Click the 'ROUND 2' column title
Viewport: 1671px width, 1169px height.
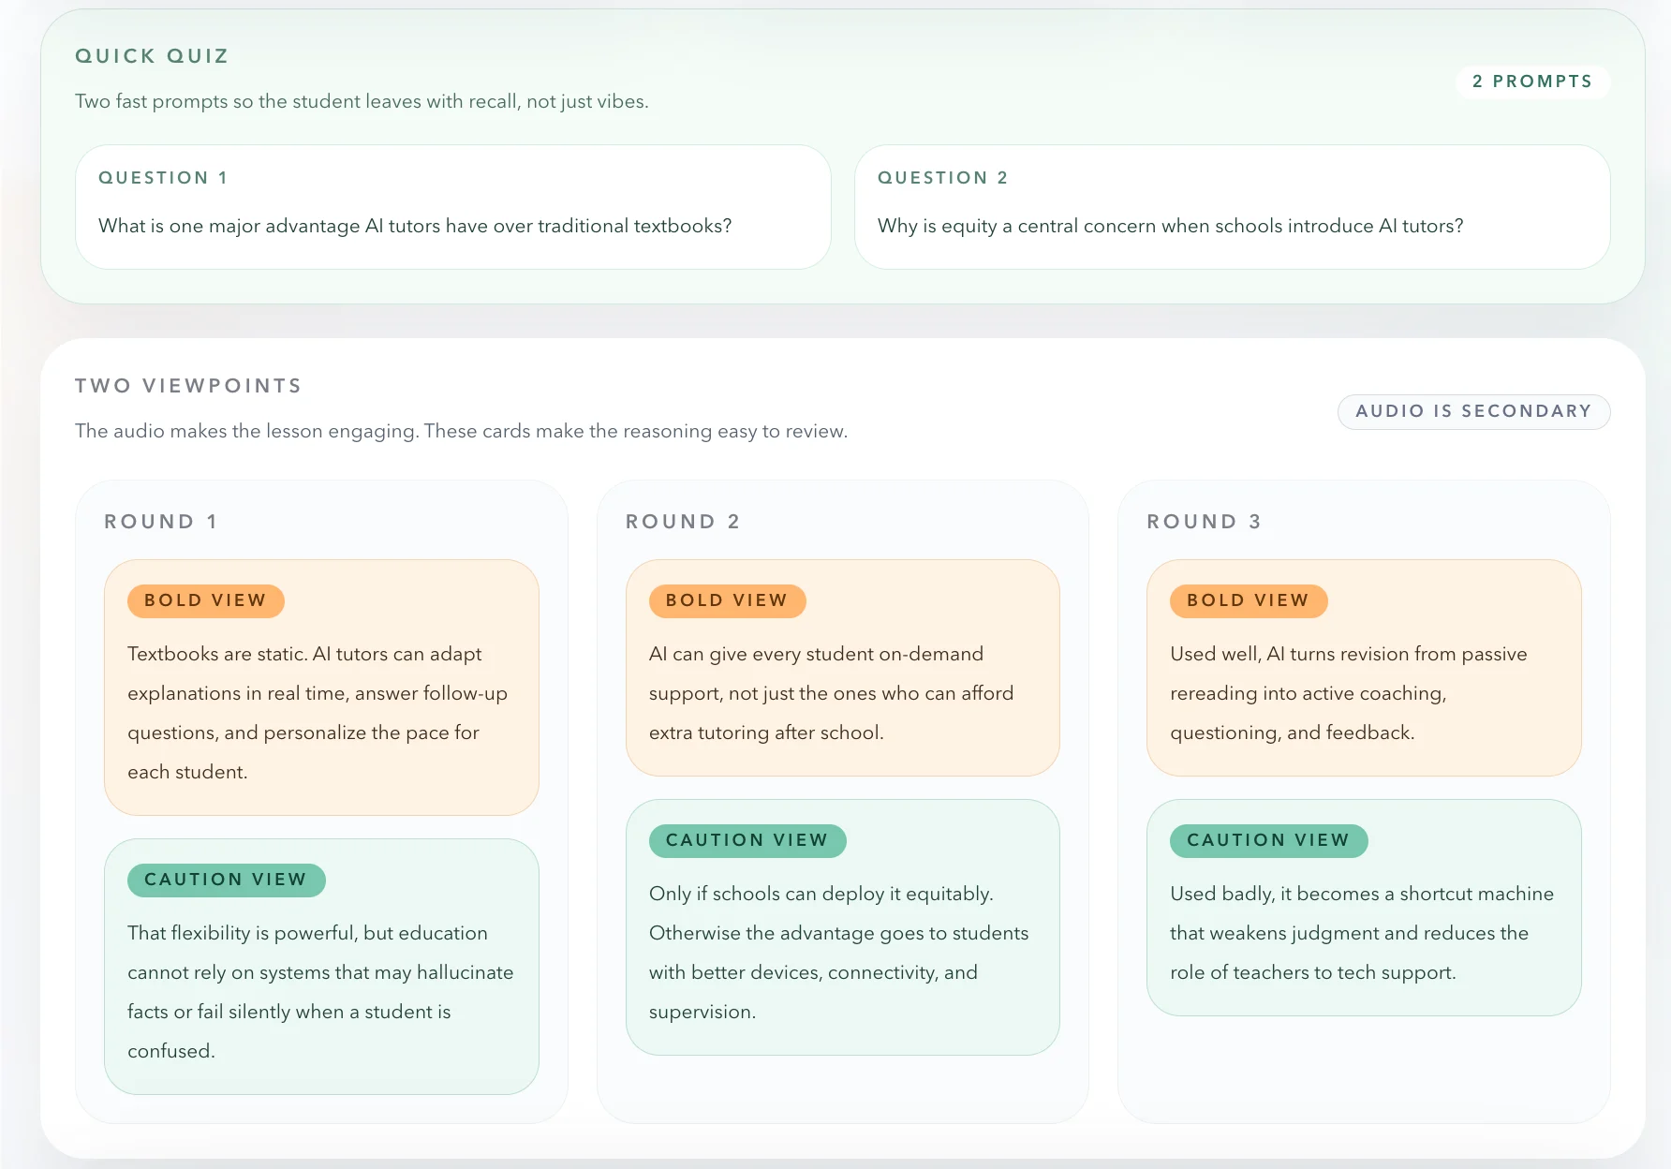[683, 522]
